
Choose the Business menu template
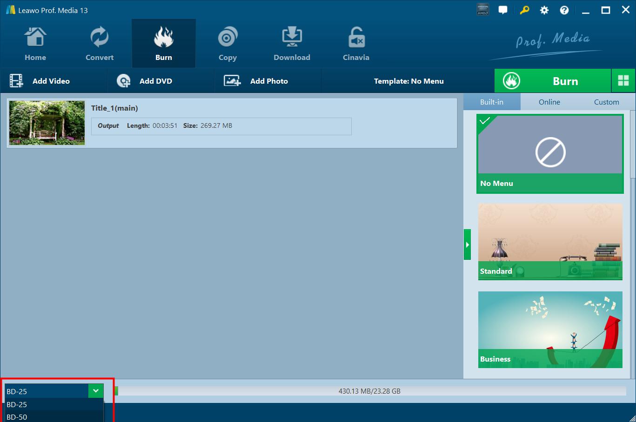pos(550,330)
